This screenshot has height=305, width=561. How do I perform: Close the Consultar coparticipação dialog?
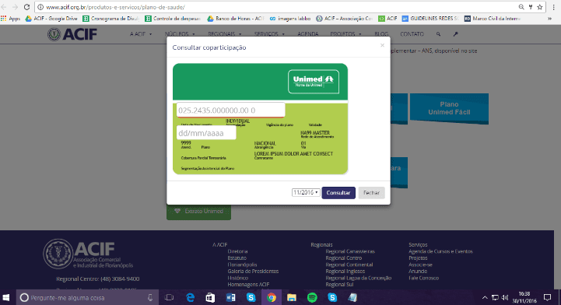point(382,45)
